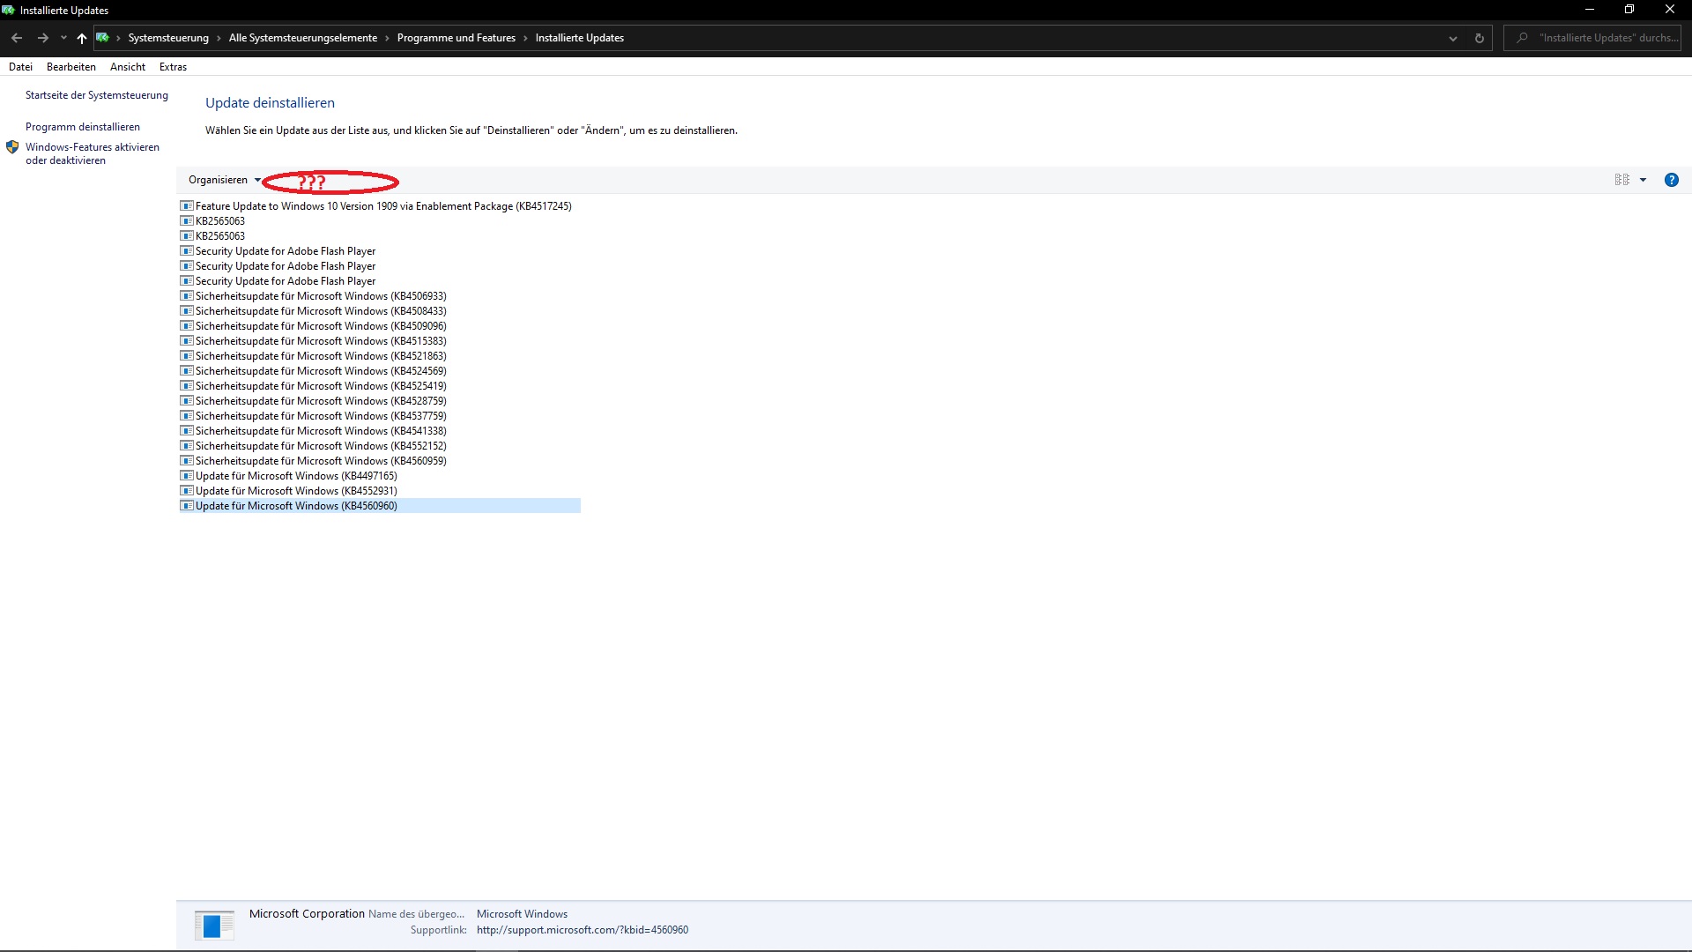Click the change view layout icon
Screen dimensions: 1692x952
click(1621, 180)
